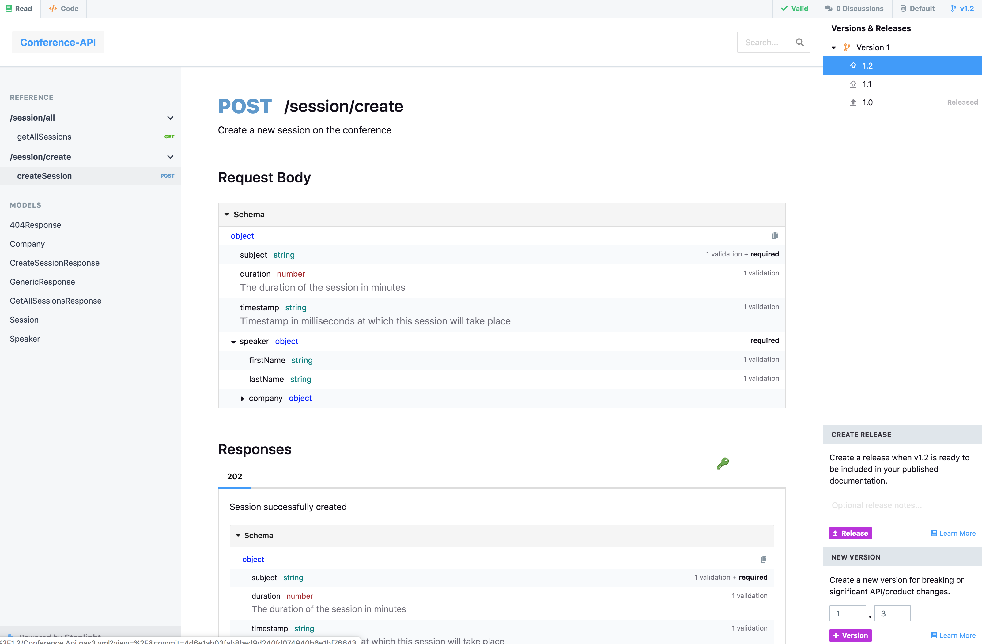
Task: Open the Speaker model
Action: 25,339
